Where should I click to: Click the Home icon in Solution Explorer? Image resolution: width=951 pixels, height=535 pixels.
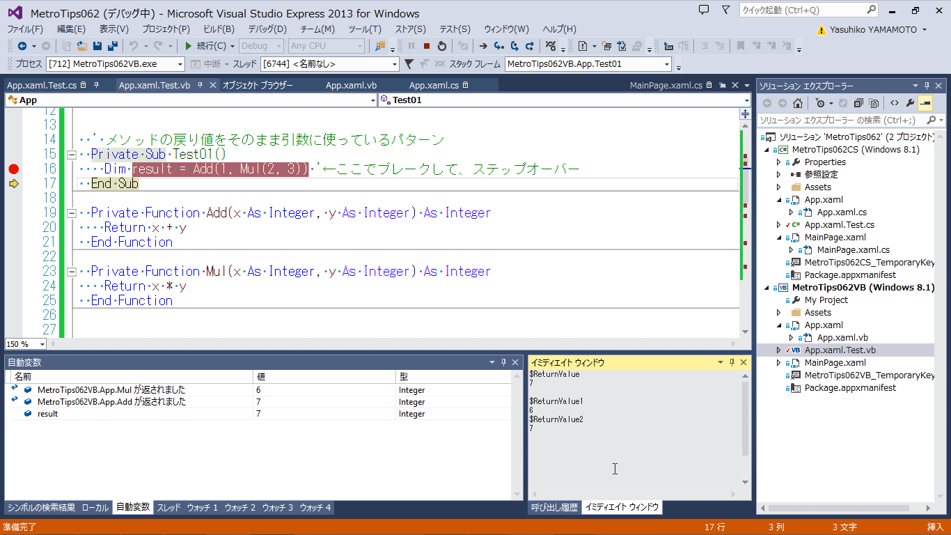pos(798,103)
